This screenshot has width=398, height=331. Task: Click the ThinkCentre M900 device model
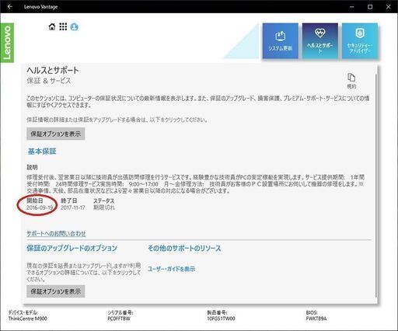[28, 319]
